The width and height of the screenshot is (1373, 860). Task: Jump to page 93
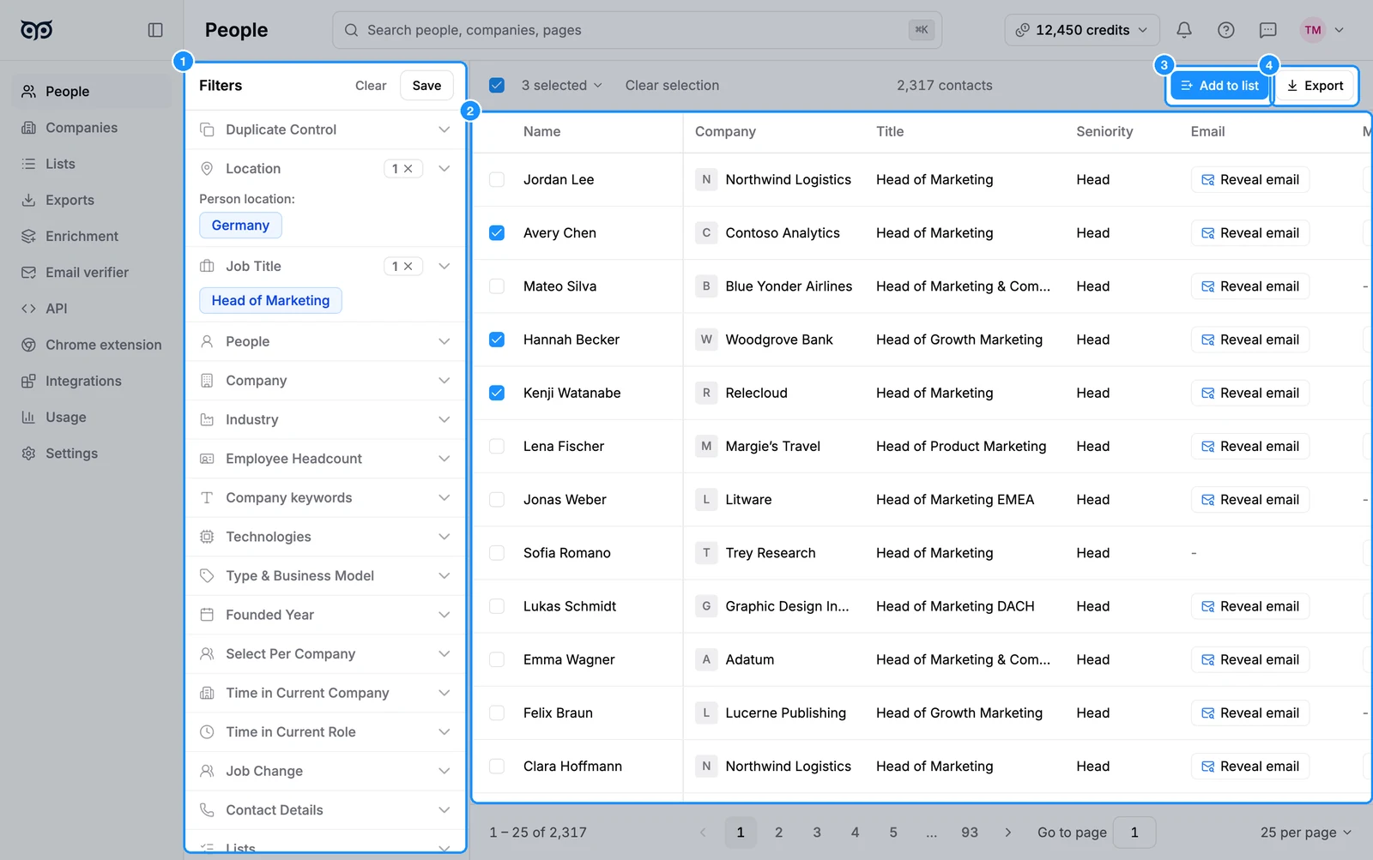pyautogui.click(x=970, y=833)
